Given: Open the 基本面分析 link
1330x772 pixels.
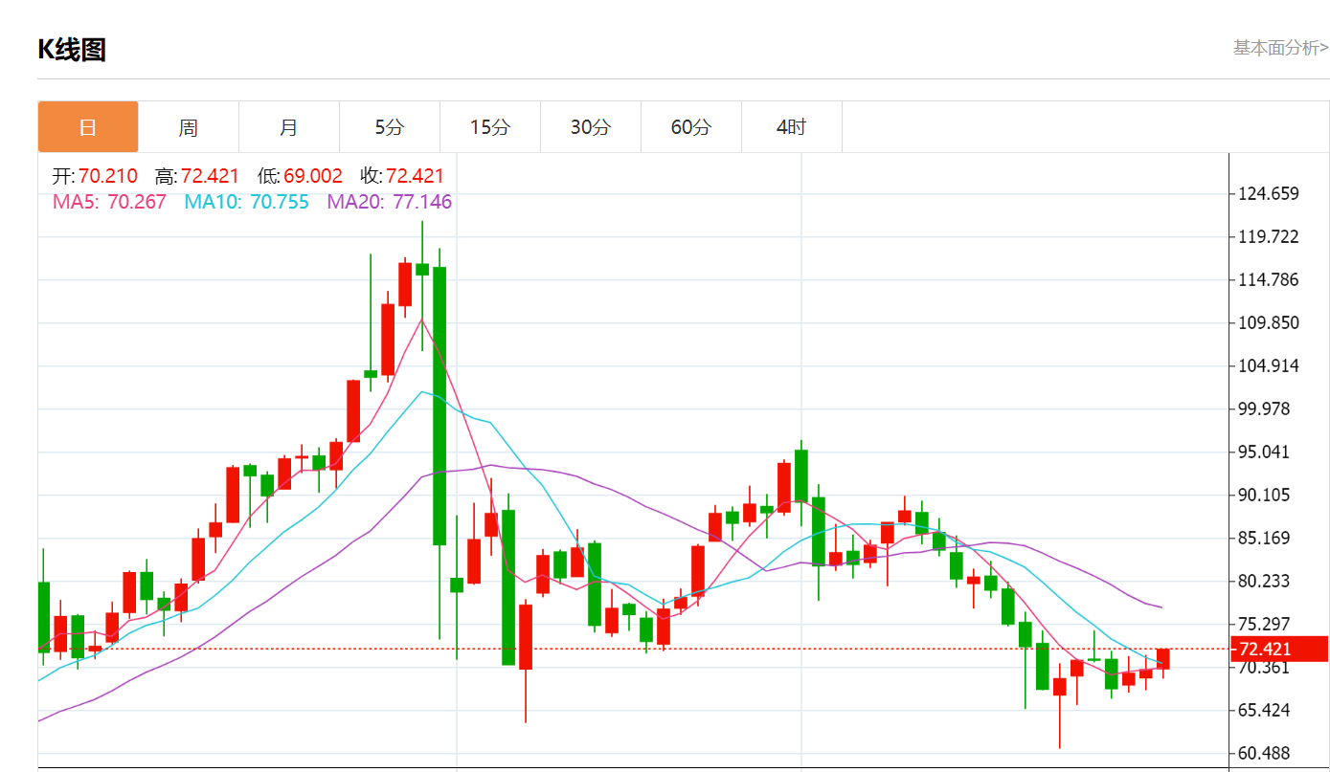Looking at the screenshot, I should click(x=1279, y=48).
